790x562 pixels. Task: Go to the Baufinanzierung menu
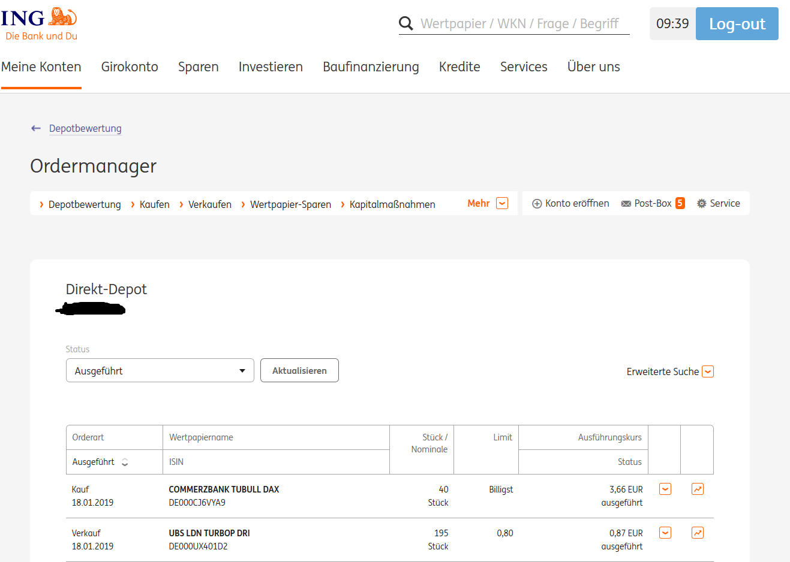[371, 67]
